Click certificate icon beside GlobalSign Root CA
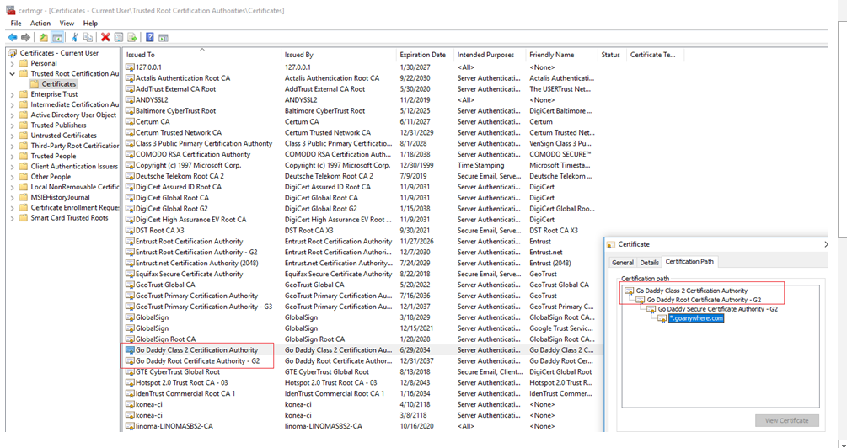This screenshot has height=448, width=847. coord(130,339)
